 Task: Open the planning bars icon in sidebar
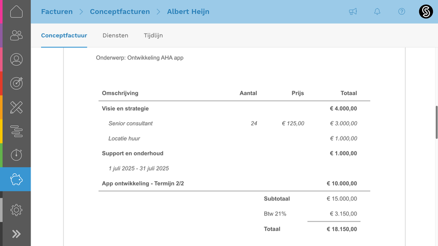[16, 131]
